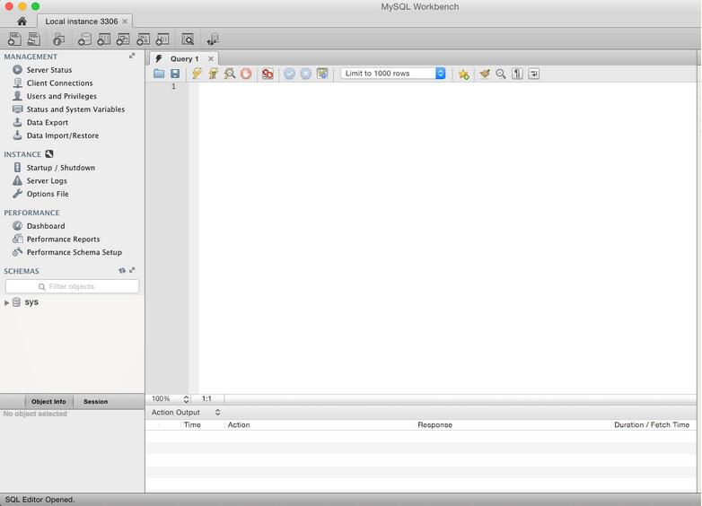
Task: Expand the Schemas panel section
Action: pyautogui.click(x=132, y=270)
